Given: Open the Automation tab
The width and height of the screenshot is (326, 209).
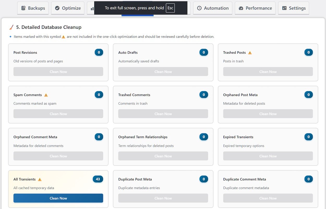Looking at the screenshot, I should tap(213, 8).
